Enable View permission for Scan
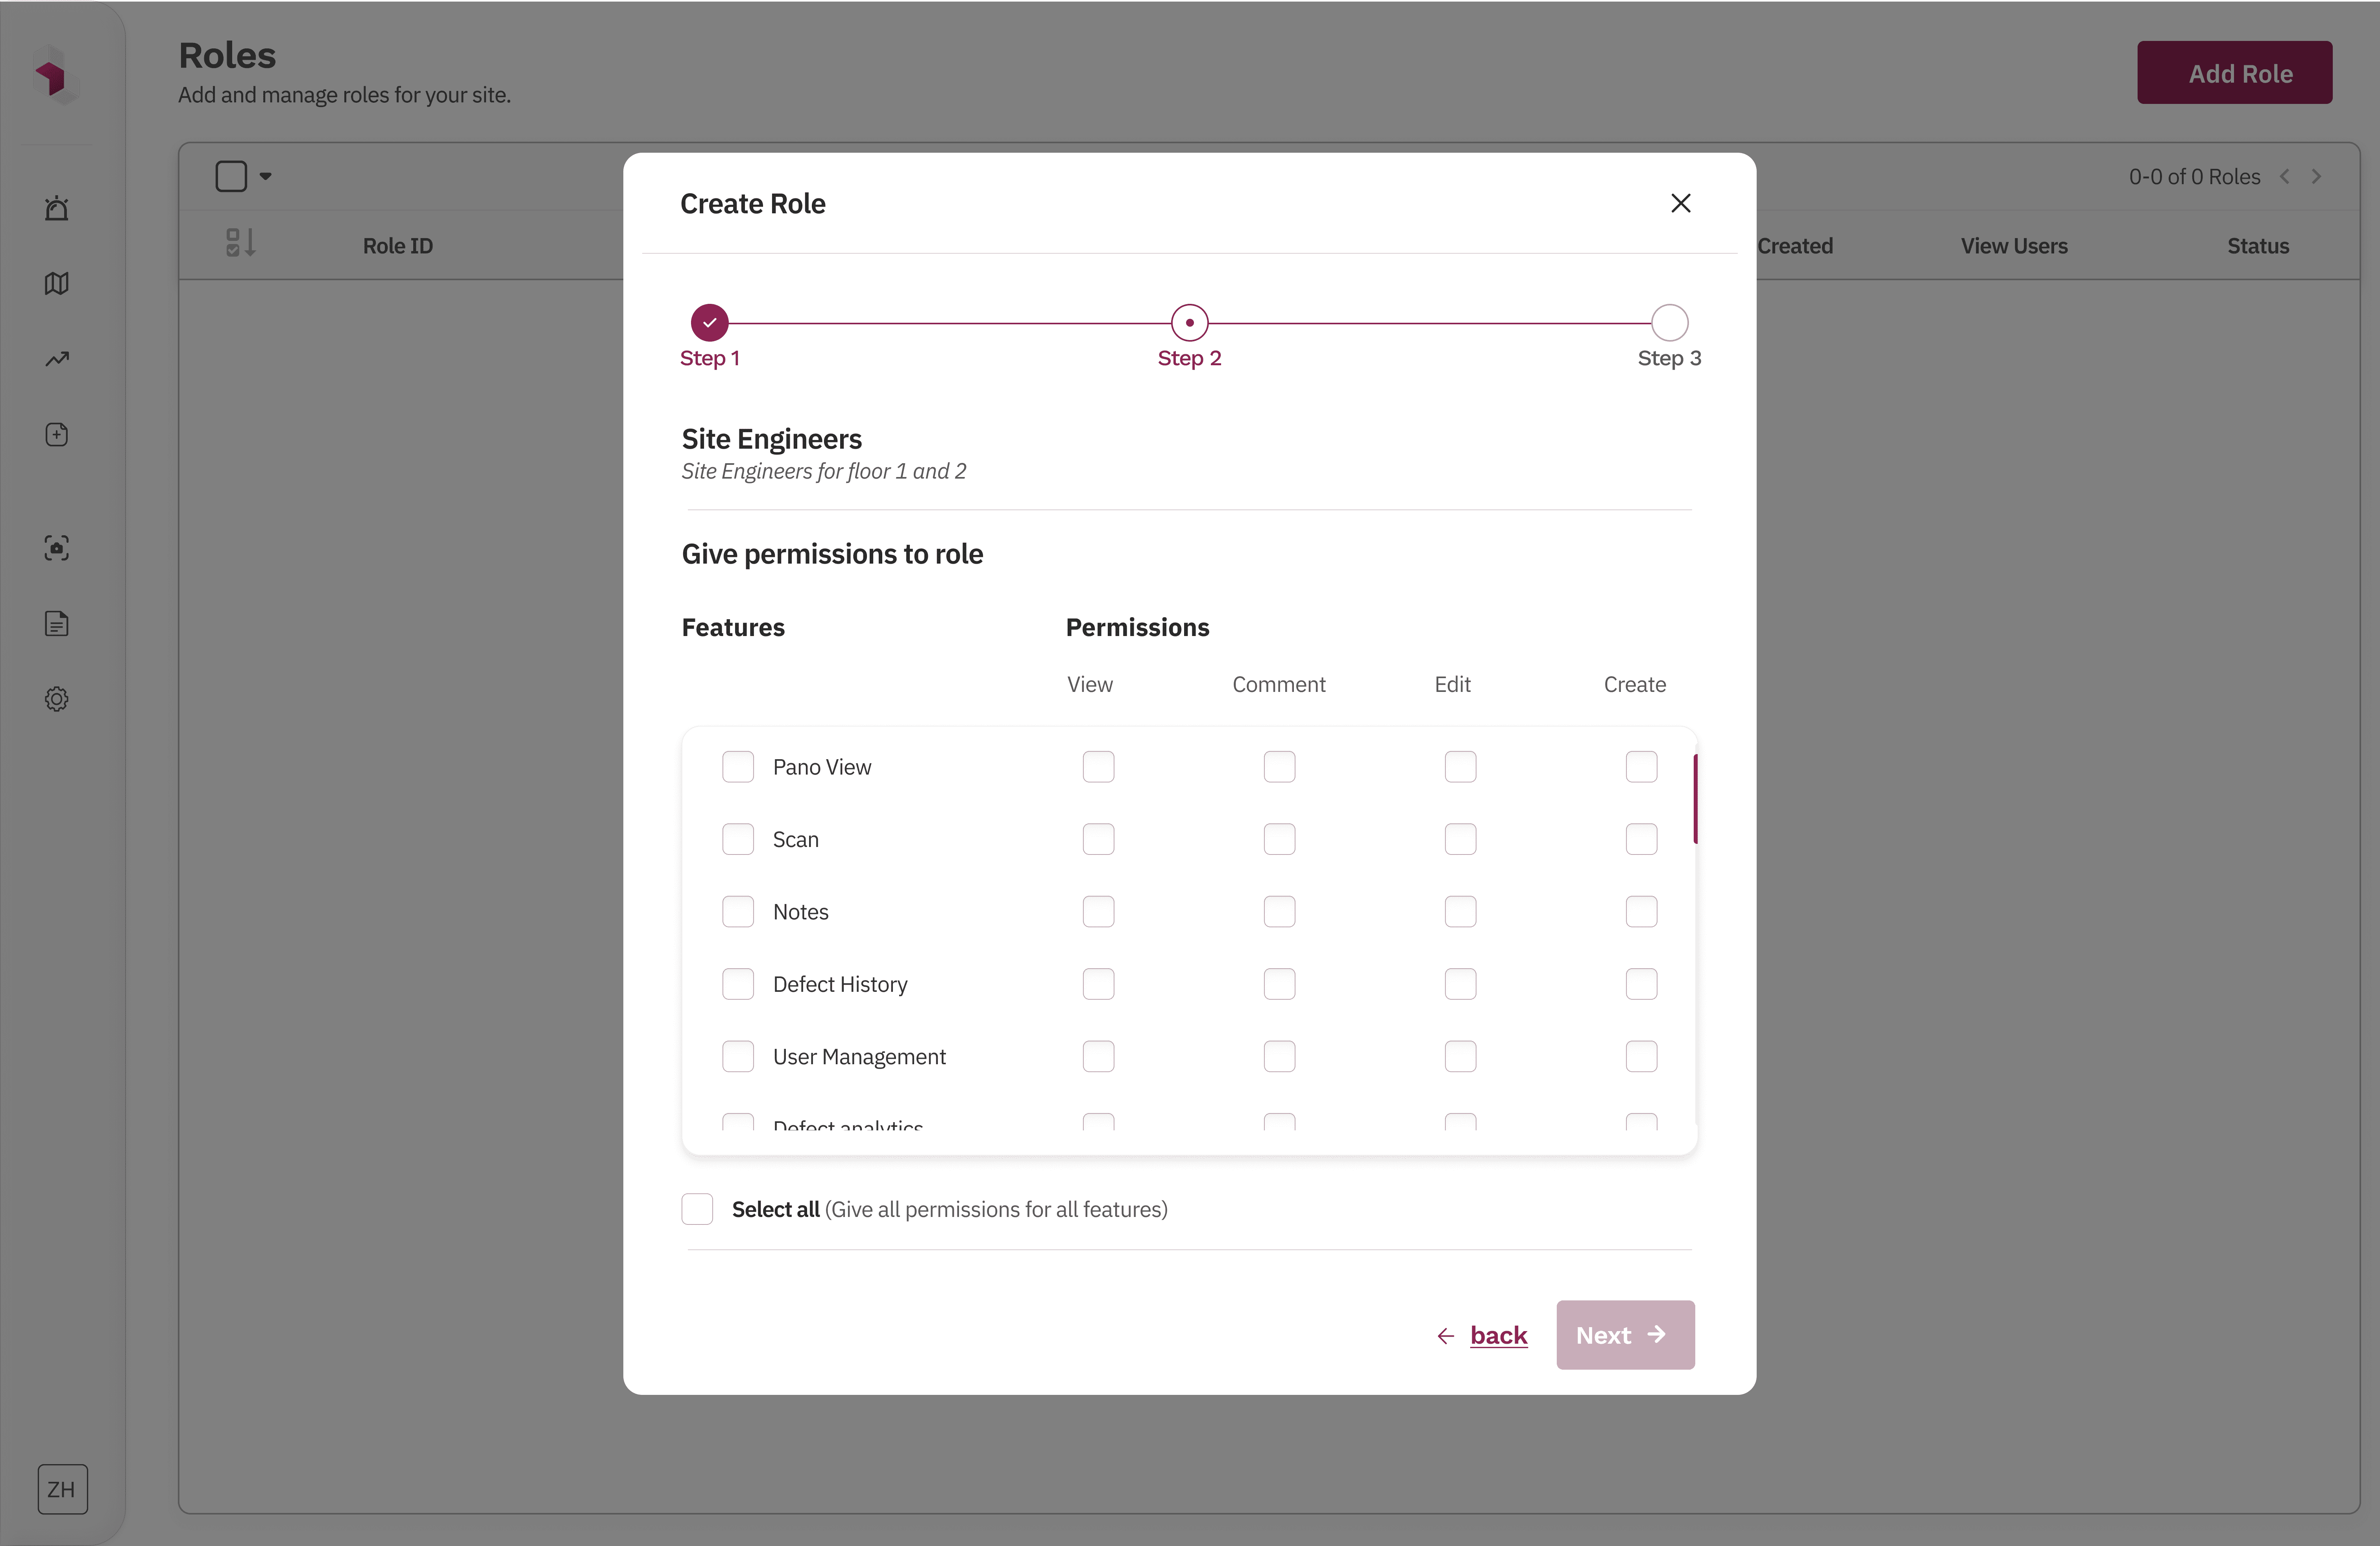Viewport: 2380px width, 1546px height. (1098, 839)
